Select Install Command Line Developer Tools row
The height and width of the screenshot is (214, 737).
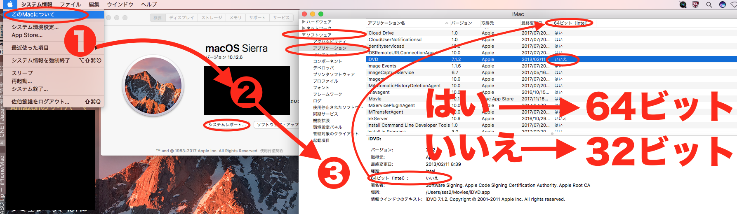(x=551, y=125)
